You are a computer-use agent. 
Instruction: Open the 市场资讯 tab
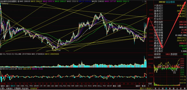click(x=34, y=88)
